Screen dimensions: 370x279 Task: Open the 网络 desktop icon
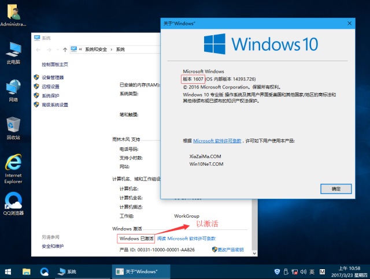point(13,88)
